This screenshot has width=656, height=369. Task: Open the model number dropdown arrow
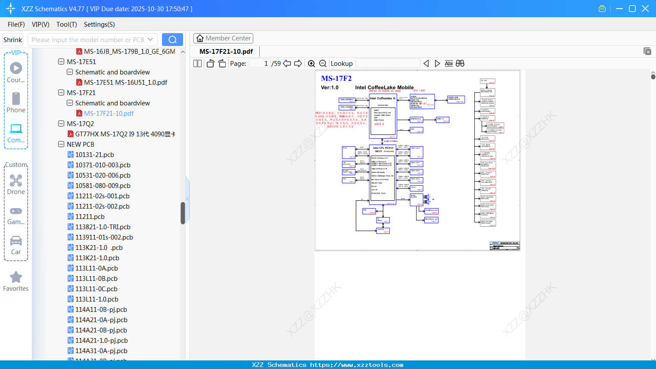pos(150,40)
